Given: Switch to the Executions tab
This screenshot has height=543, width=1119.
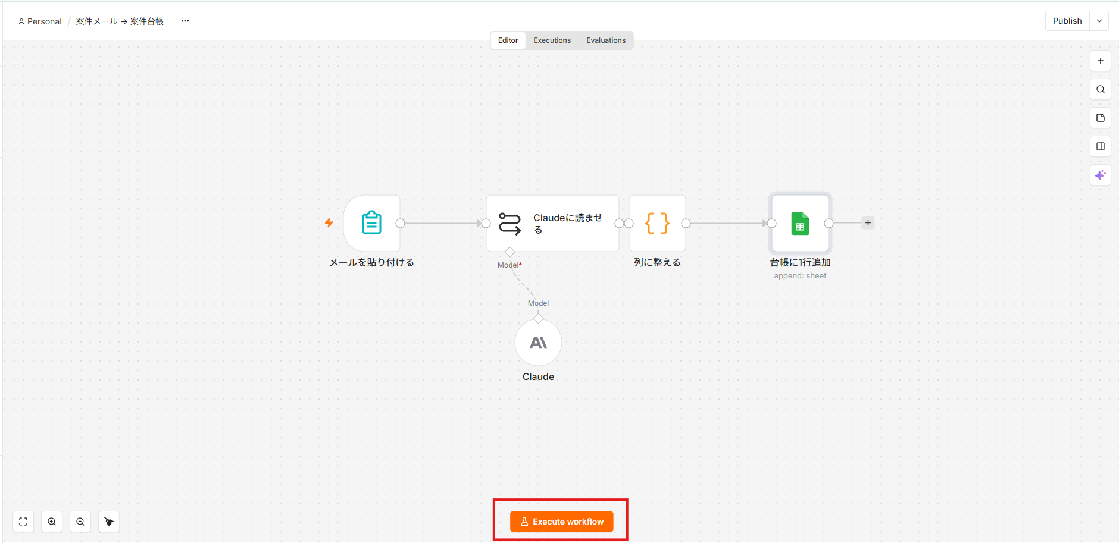Looking at the screenshot, I should (552, 40).
